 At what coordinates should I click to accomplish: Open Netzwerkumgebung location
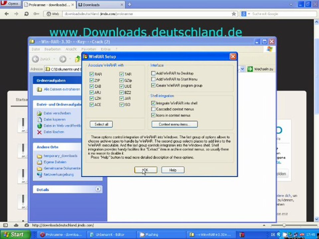[x=58, y=174]
